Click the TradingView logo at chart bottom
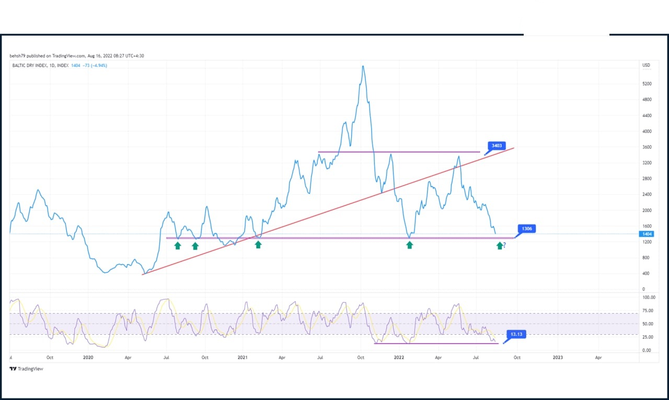The height and width of the screenshot is (400, 669). pos(26,369)
